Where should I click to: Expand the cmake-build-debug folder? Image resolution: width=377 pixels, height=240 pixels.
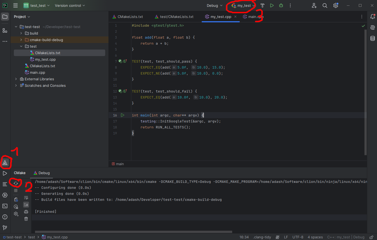pos(21,40)
